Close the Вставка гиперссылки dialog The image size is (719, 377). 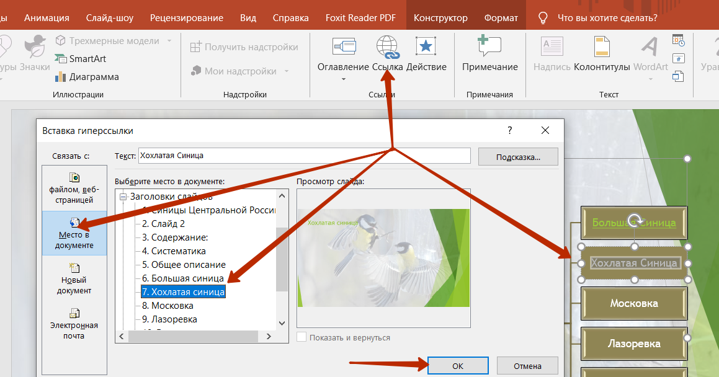[545, 131]
